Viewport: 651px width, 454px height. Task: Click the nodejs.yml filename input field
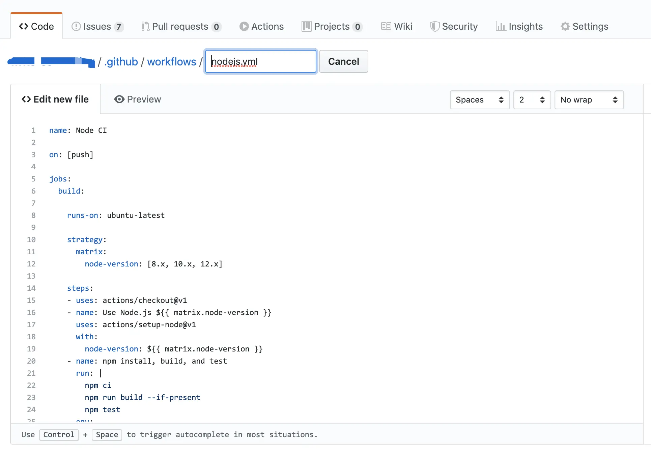pyautogui.click(x=260, y=61)
